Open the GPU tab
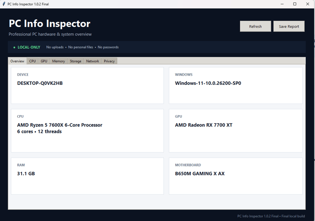The image size is (315, 221). tap(44, 61)
